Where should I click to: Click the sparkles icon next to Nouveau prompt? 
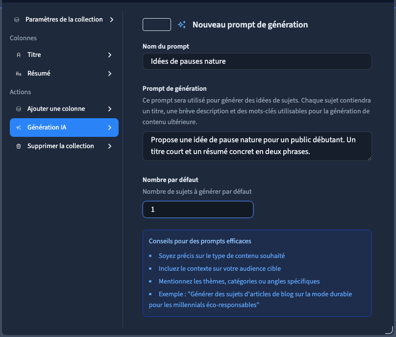[x=182, y=25]
